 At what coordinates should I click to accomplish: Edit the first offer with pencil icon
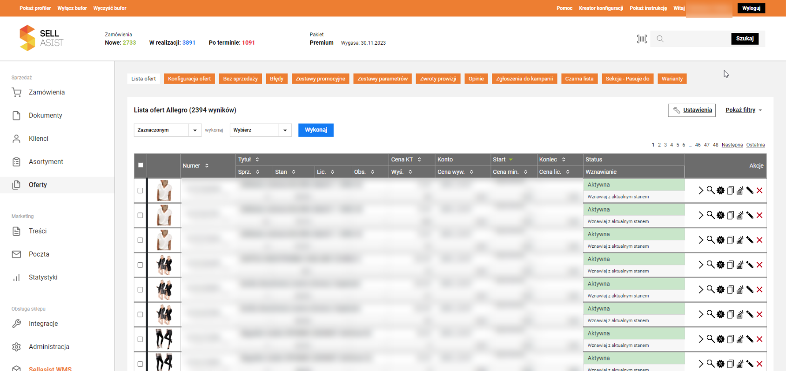pos(750,190)
